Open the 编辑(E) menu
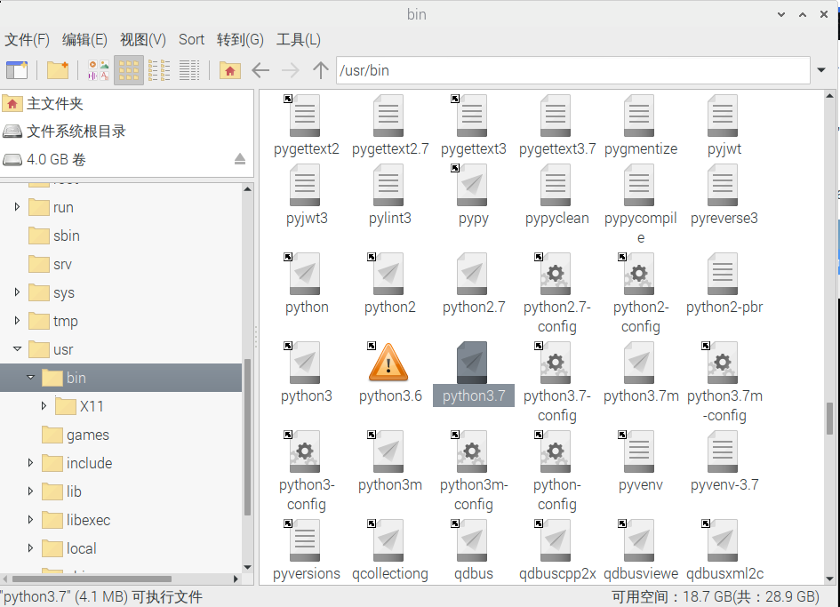 point(84,40)
